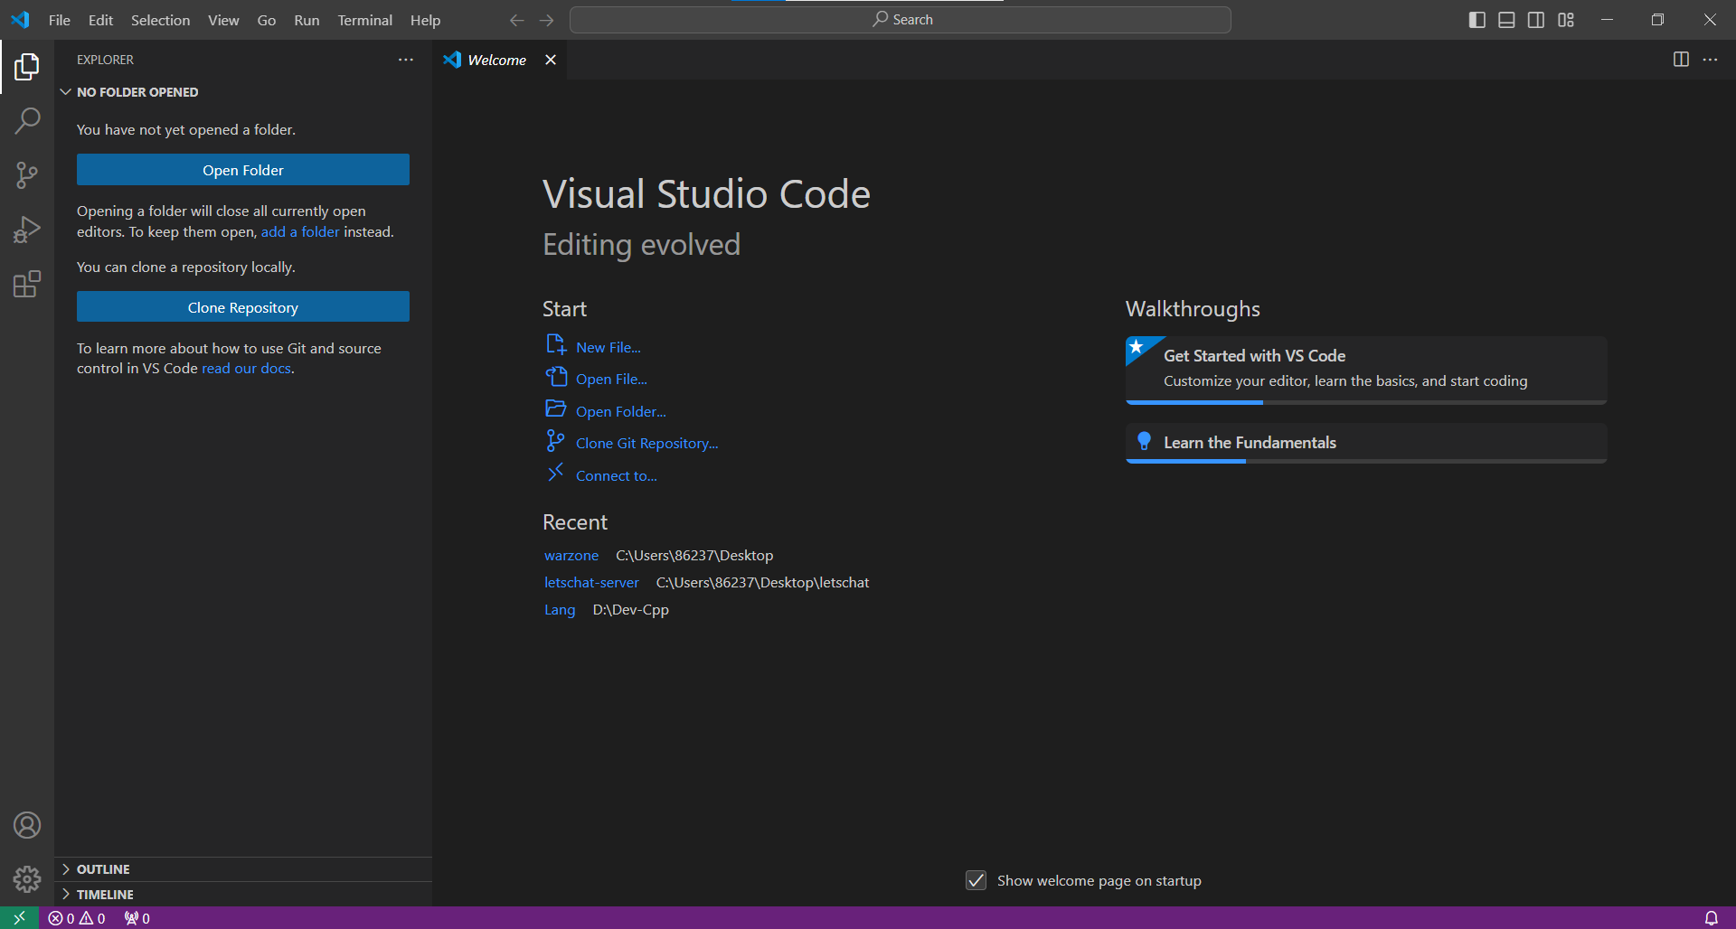Open the Terminal menu

364,20
